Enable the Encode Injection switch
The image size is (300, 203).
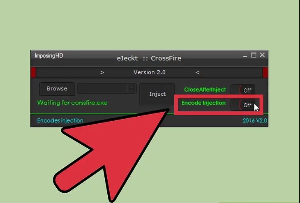243,105
